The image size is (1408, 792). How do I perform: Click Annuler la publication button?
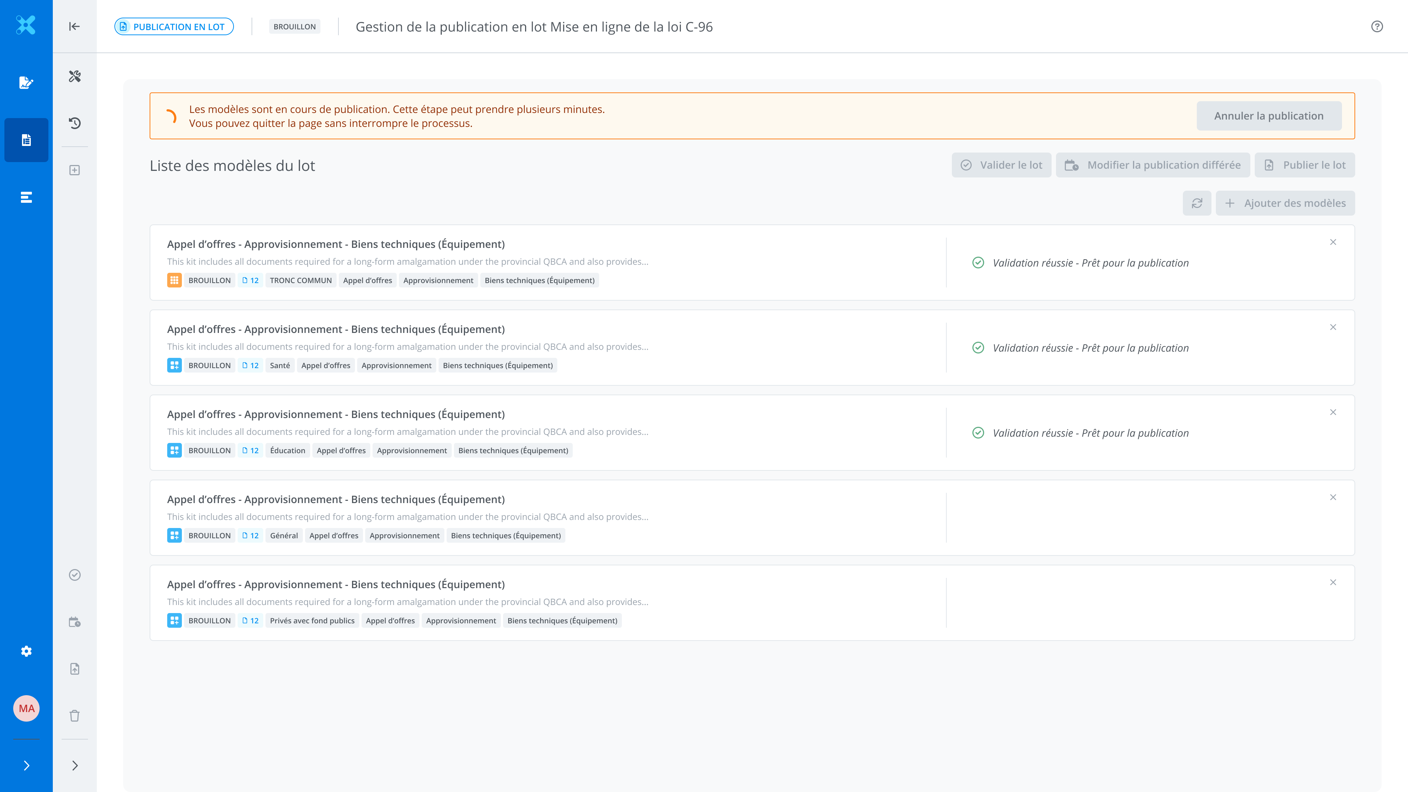tap(1269, 116)
